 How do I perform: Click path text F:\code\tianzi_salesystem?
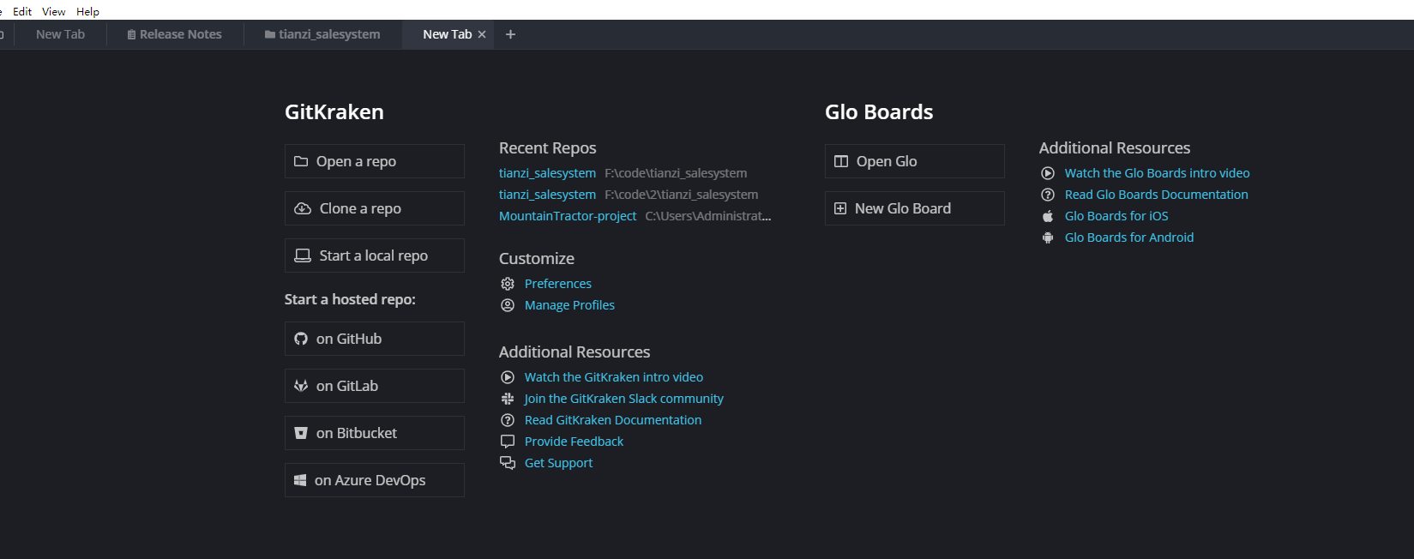point(676,173)
